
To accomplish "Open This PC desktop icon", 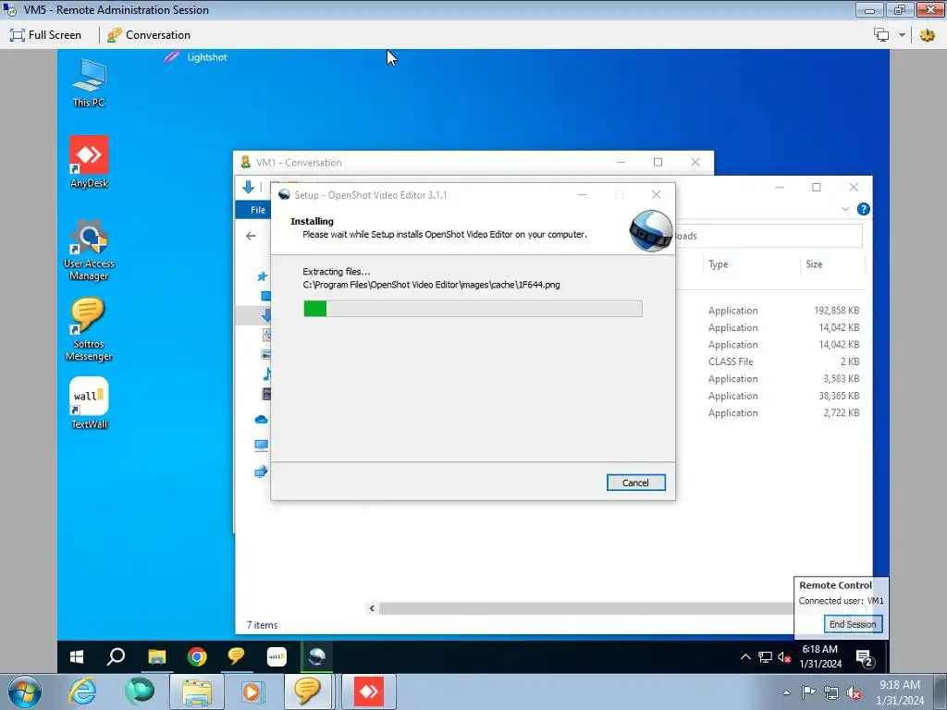I will click(89, 83).
